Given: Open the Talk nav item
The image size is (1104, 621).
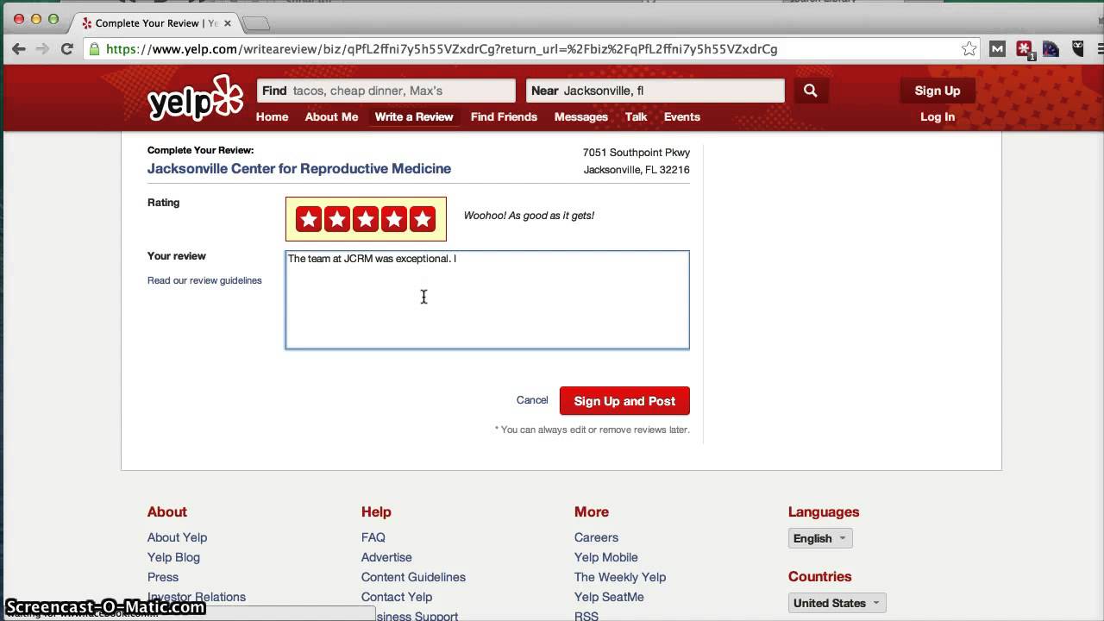Looking at the screenshot, I should point(636,116).
